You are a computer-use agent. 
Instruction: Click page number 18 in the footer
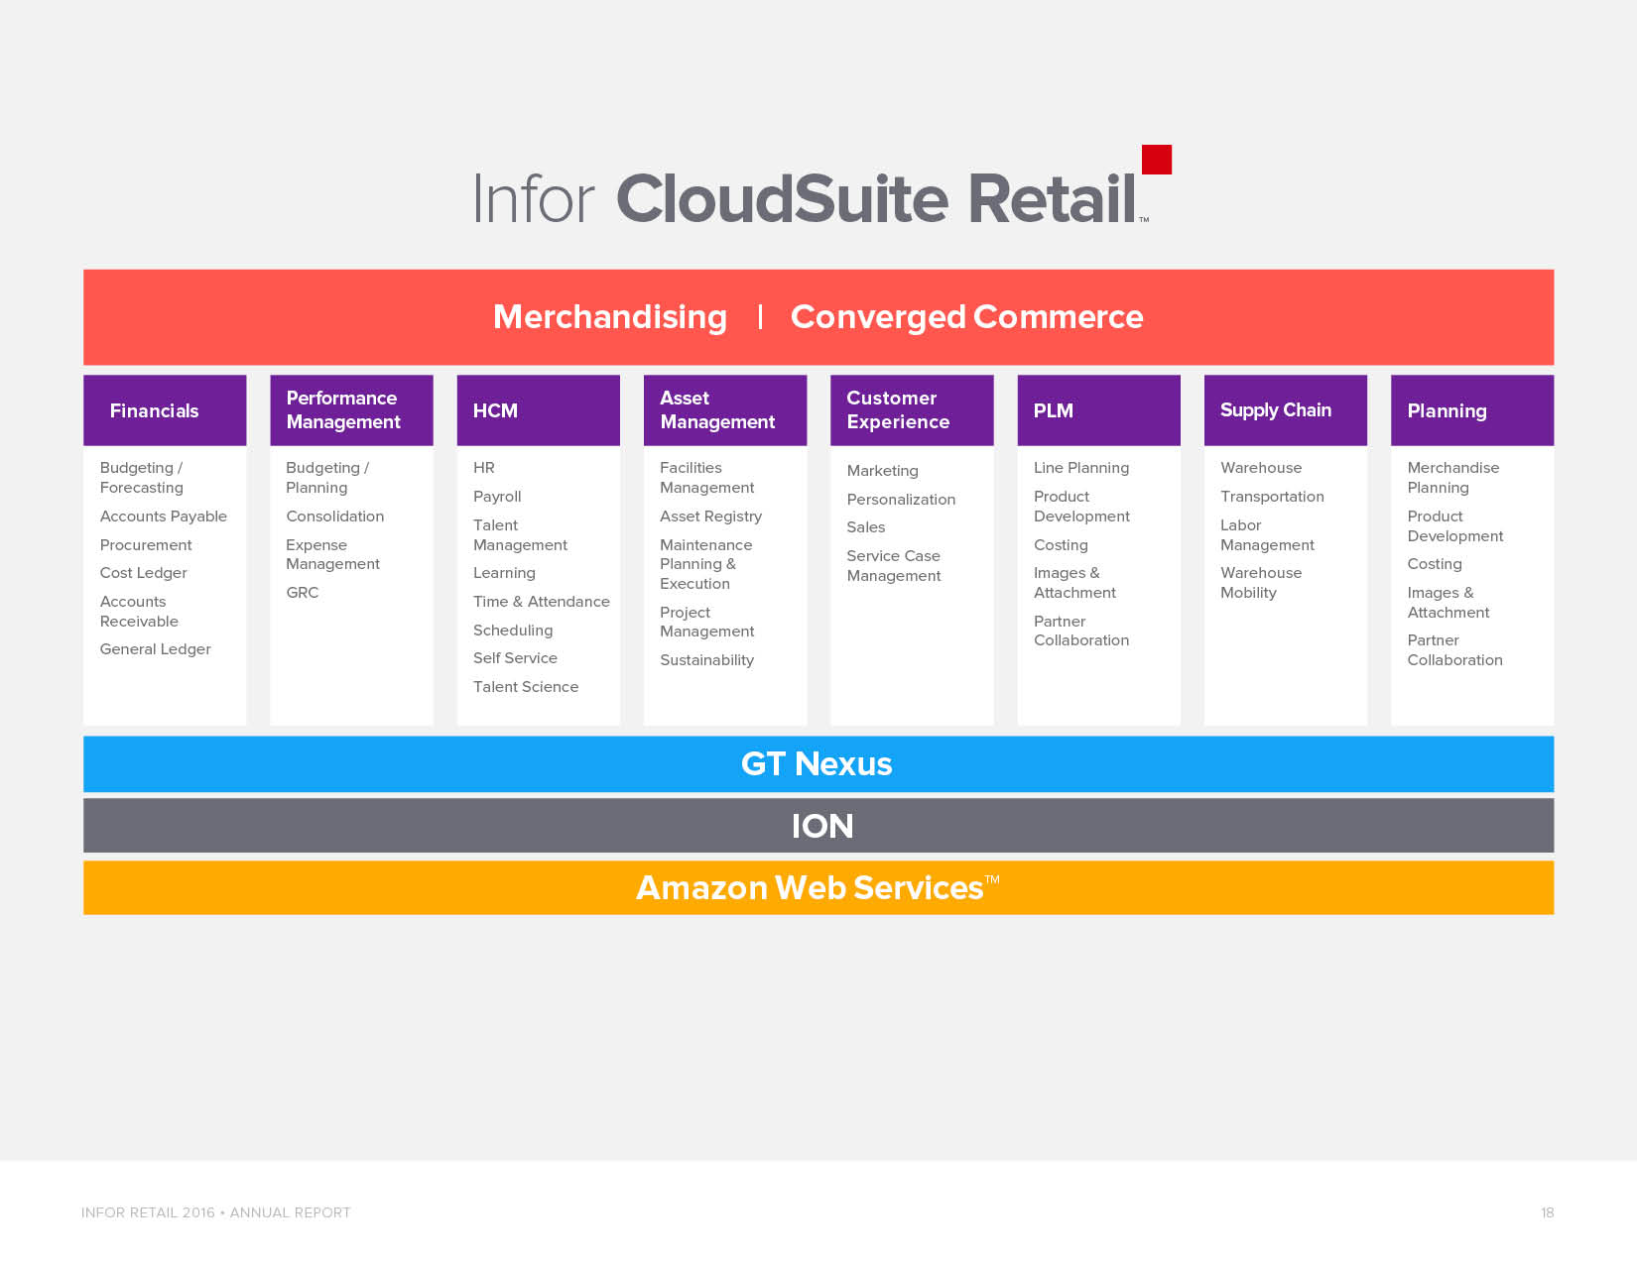click(x=1547, y=1212)
